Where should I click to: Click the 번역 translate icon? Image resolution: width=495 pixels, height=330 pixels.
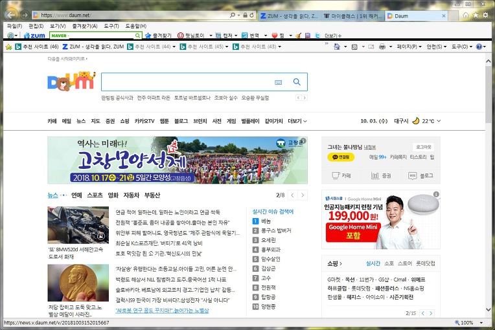tap(244, 36)
